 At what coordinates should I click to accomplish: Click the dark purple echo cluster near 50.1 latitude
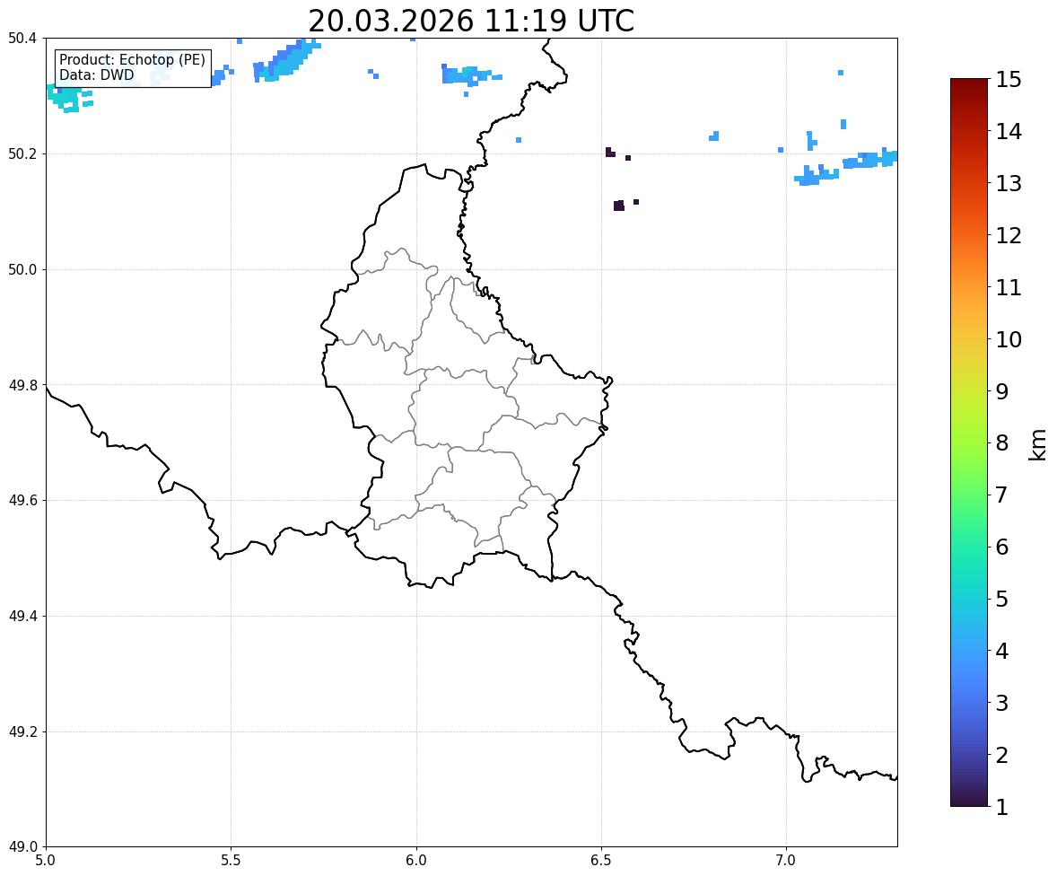pos(619,205)
